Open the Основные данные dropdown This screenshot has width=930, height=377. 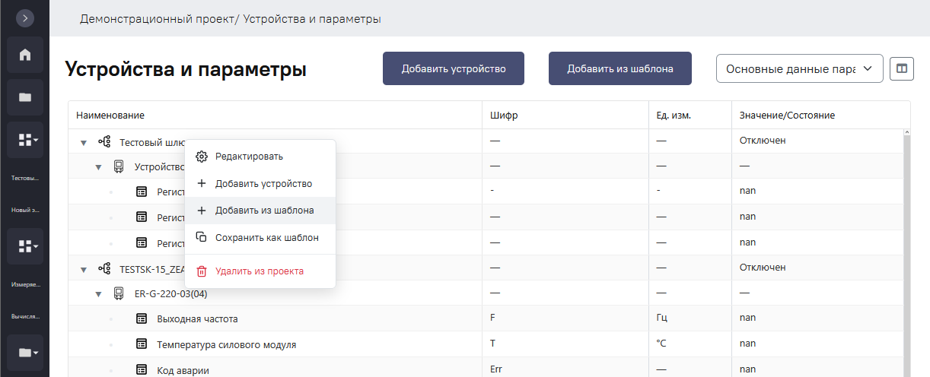[x=799, y=68]
